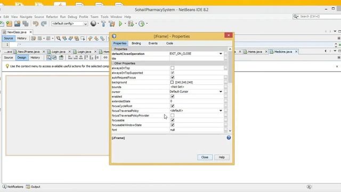Screen dimensions: 341x192
Task: Click the Find Previous Occurrence icon
Action: coord(64,38)
